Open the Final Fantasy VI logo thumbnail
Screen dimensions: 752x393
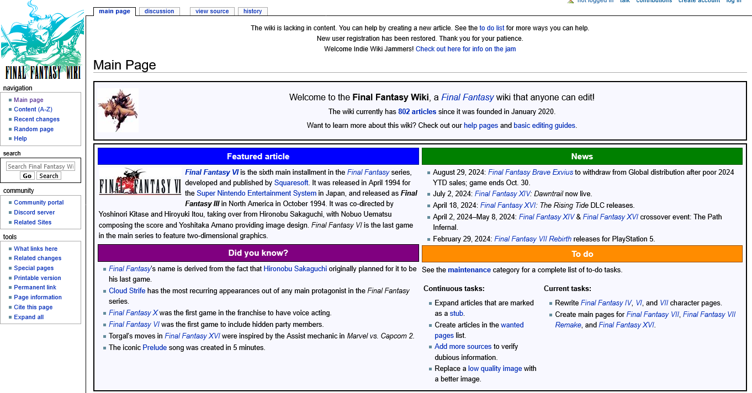[140, 182]
